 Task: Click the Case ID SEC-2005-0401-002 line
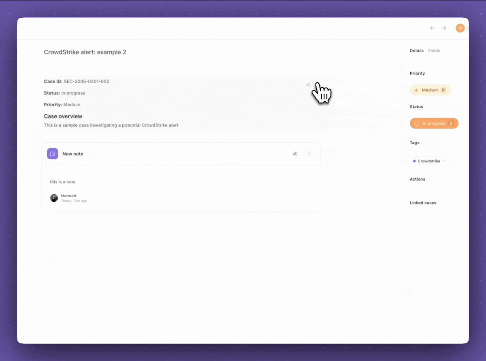(x=77, y=81)
